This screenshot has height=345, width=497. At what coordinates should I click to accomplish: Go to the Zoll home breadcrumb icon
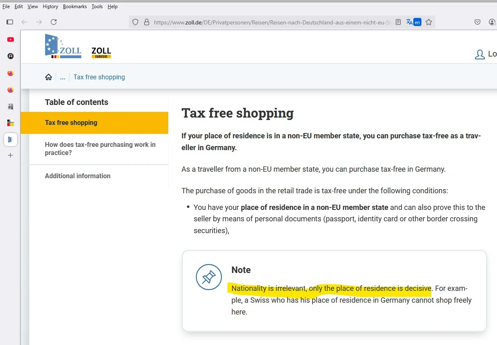tap(48, 77)
